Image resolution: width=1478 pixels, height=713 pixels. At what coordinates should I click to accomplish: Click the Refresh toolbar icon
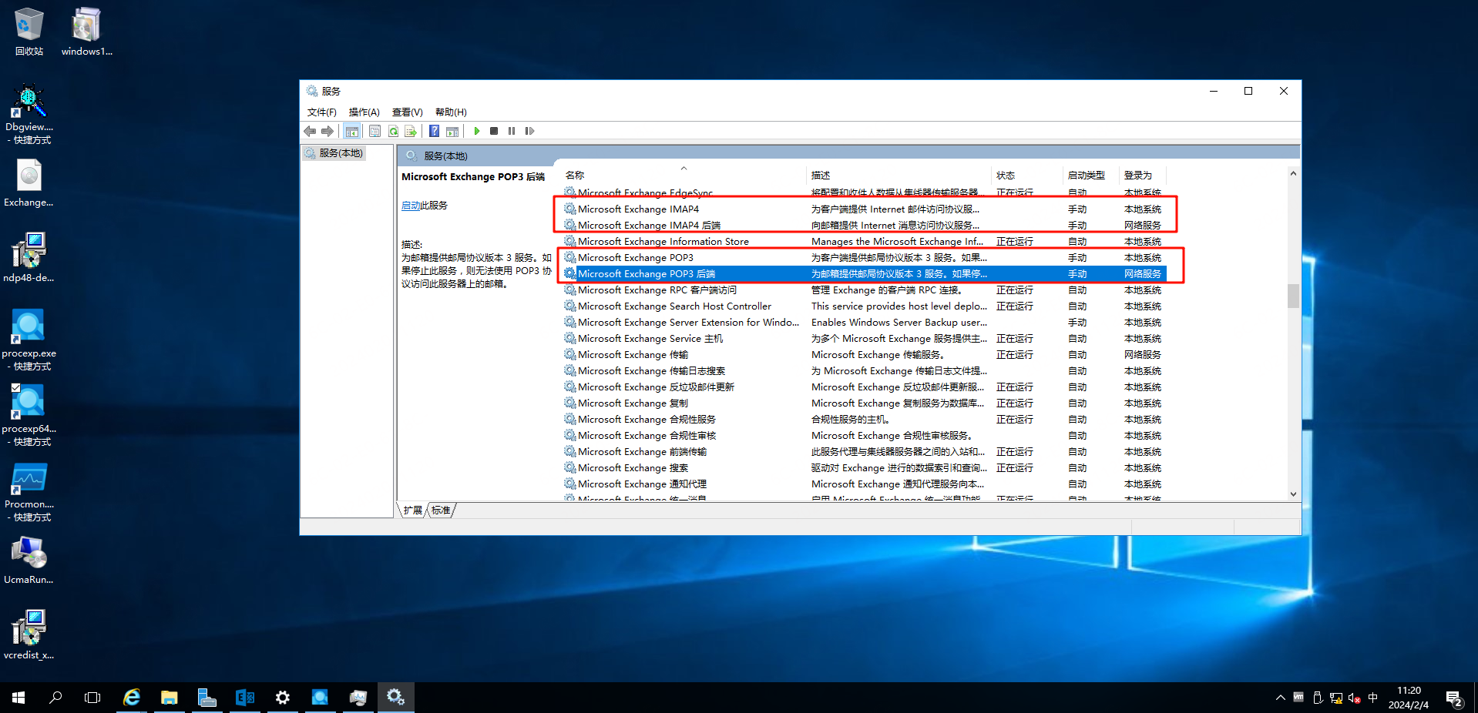point(393,131)
